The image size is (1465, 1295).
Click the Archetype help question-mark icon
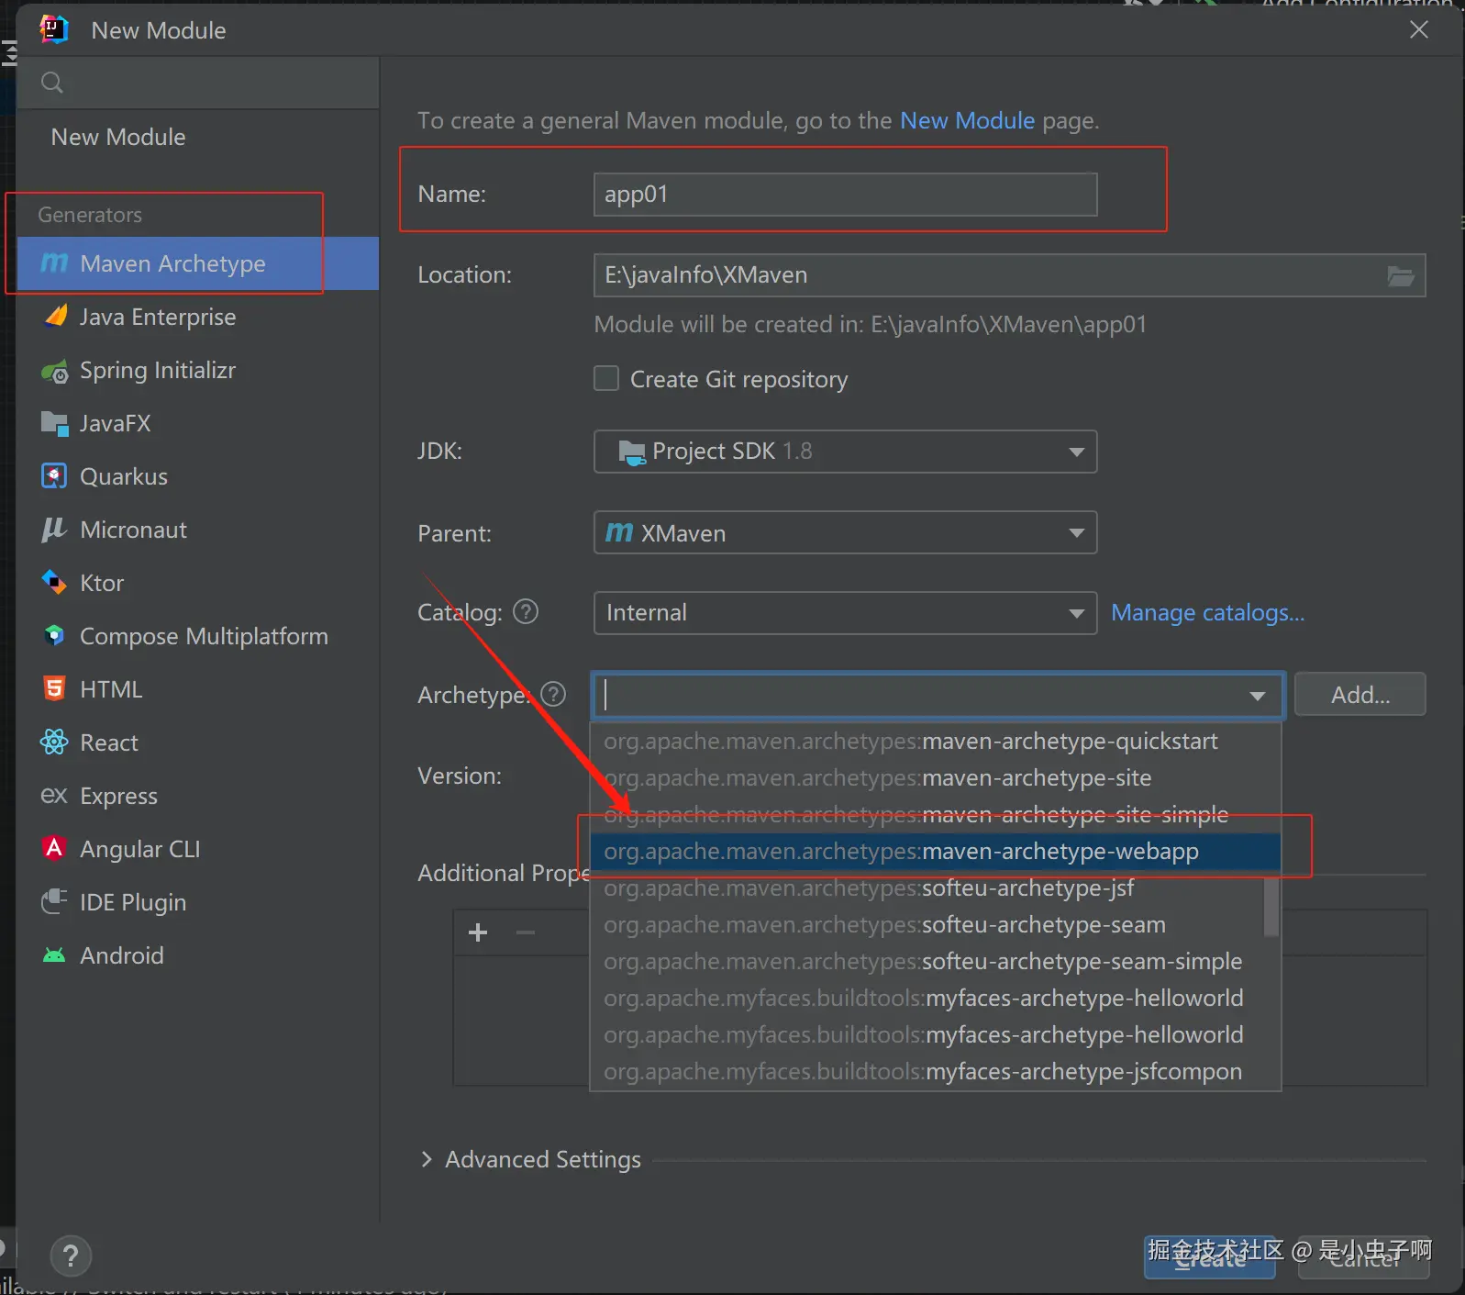point(553,694)
